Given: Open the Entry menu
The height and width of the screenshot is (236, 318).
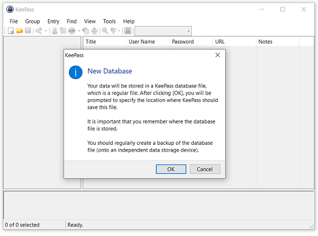Looking at the screenshot, I should [x=54, y=21].
